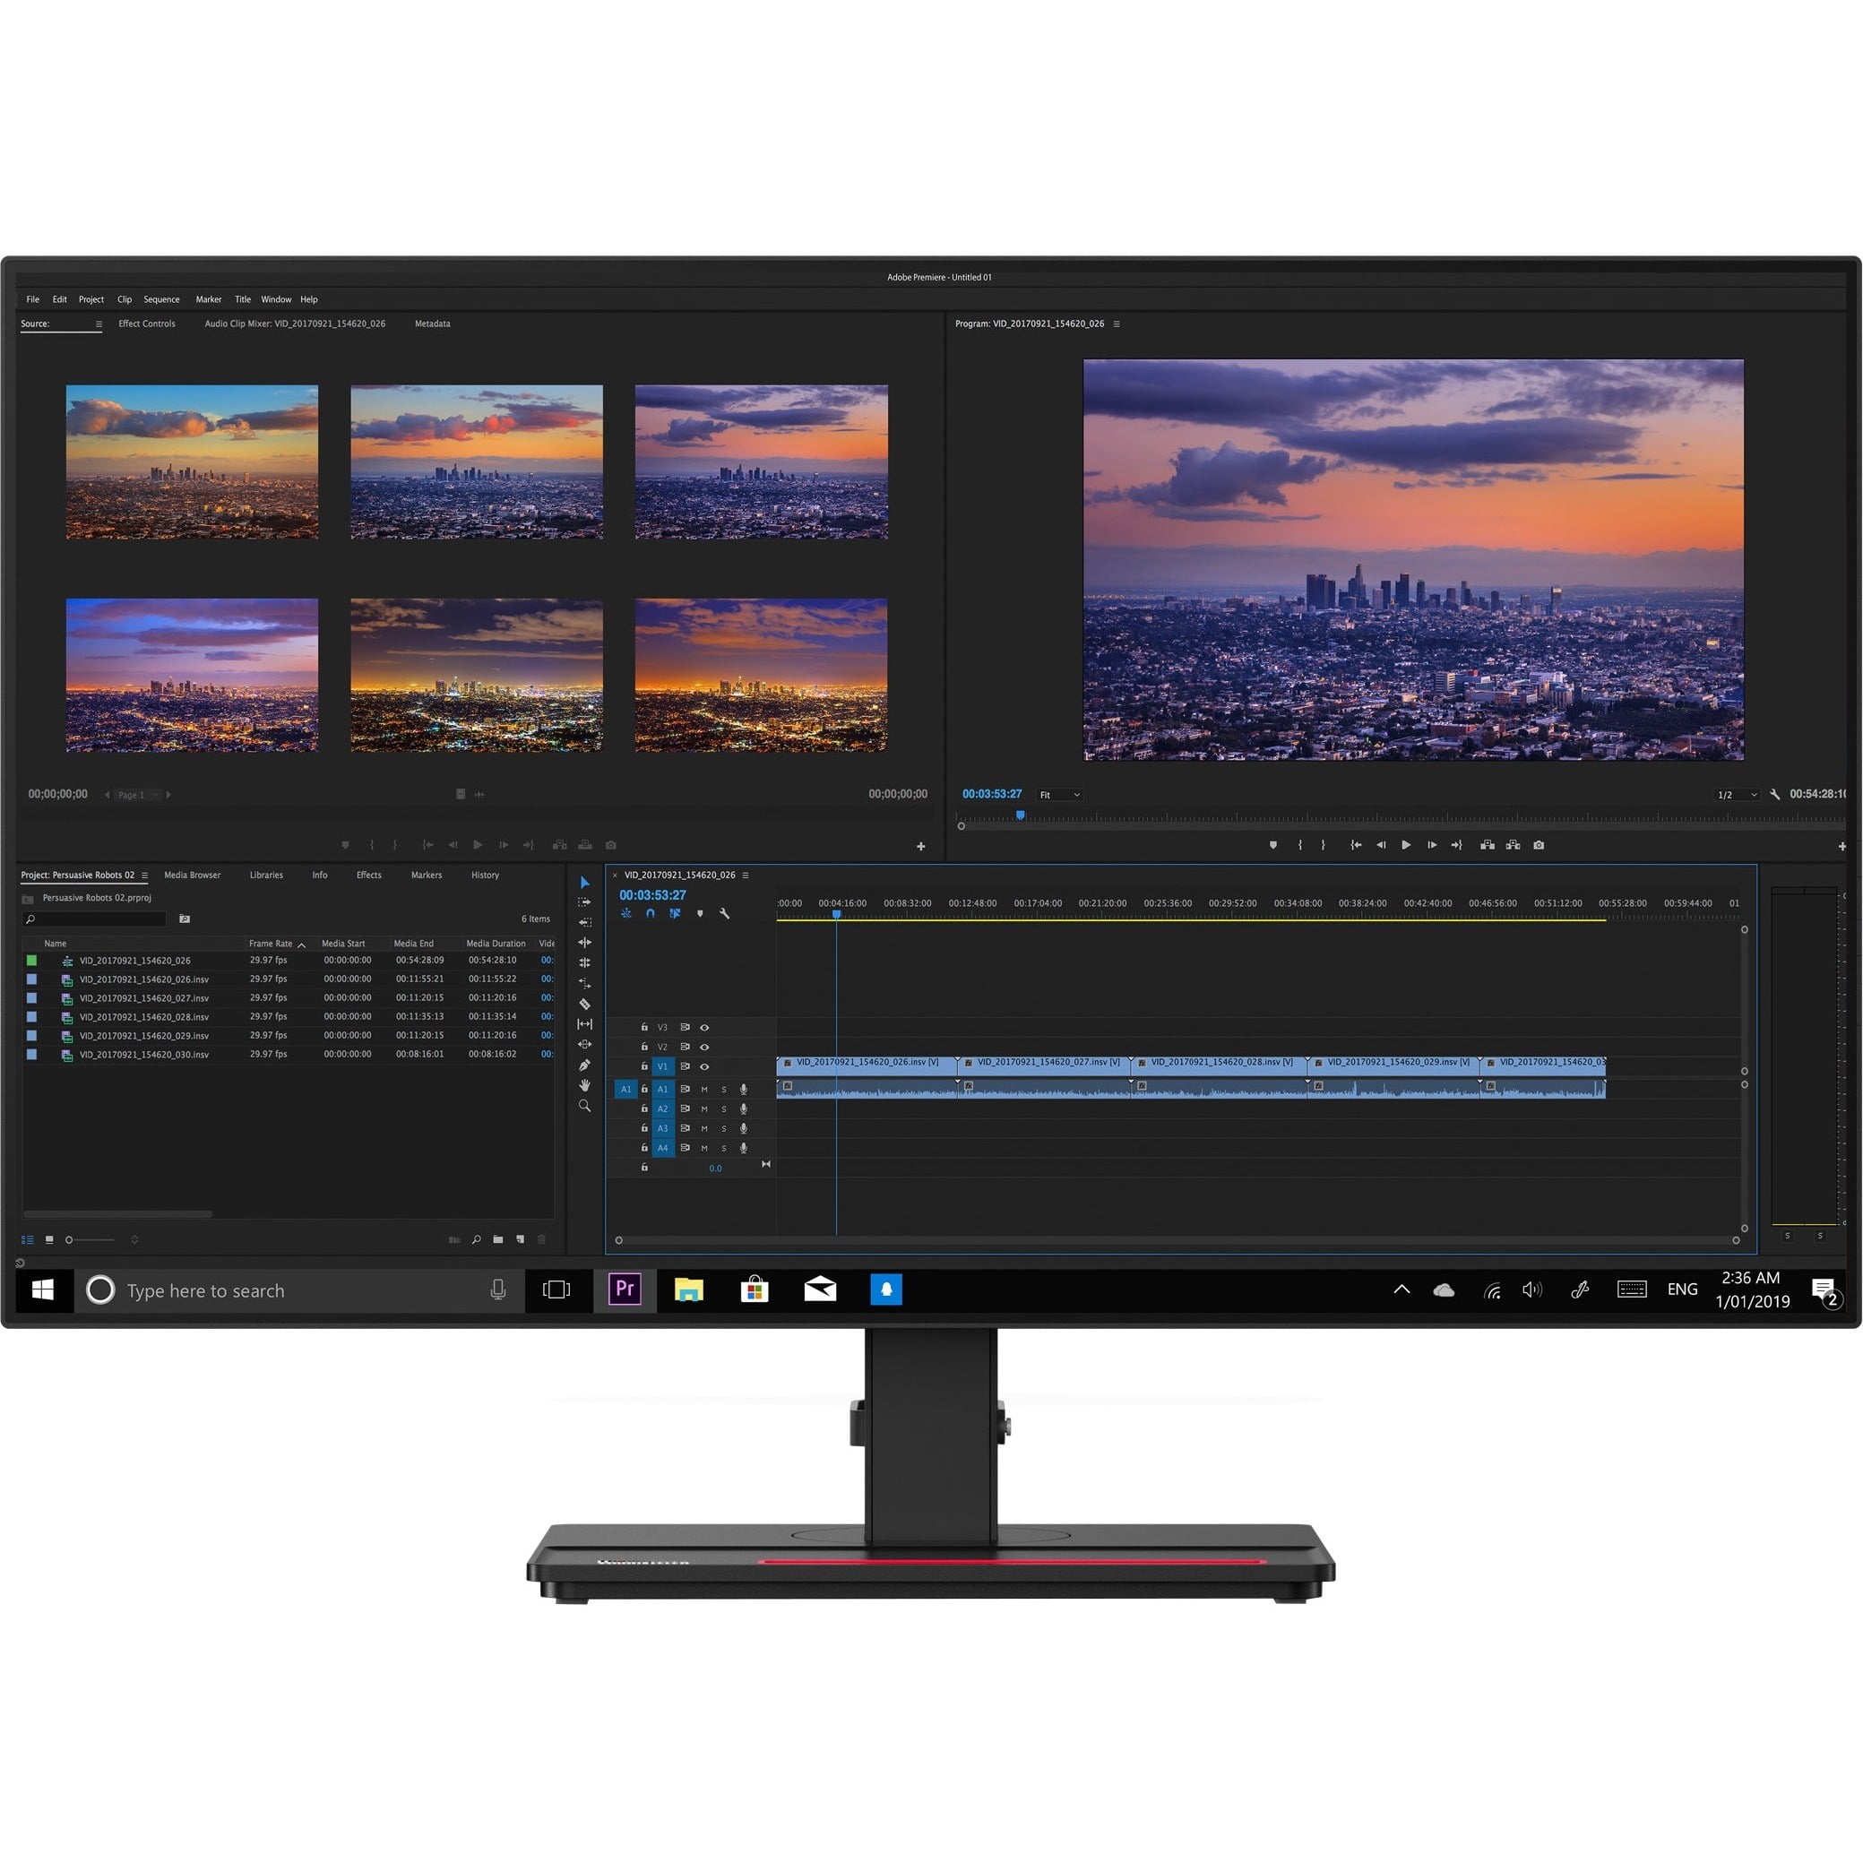This screenshot has height=1863, width=1863.
Task: Add a marker in the Program monitor
Action: point(1275,846)
